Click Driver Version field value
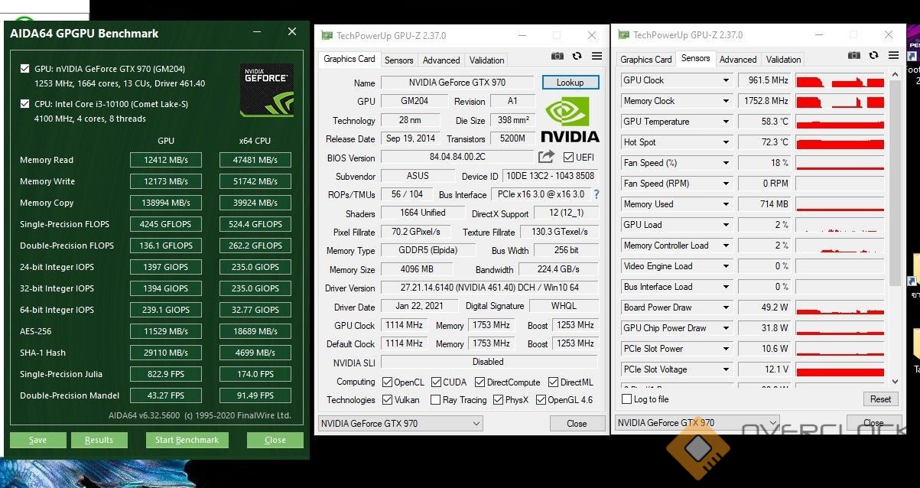This screenshot has height=488, width=920. coord(489,288)
